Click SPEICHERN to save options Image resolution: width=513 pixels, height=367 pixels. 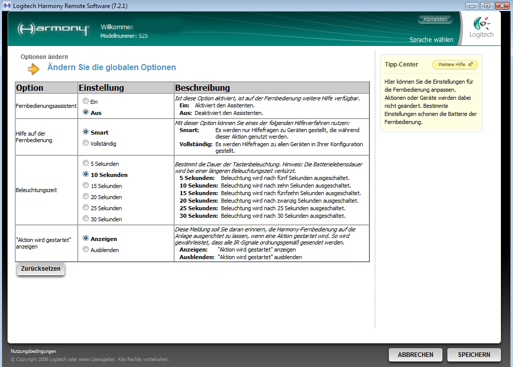(474, 355)
